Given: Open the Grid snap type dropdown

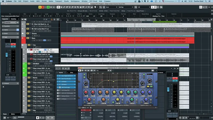Looking at the screenshot, I should pyautogui.click(x=112, y=7).
